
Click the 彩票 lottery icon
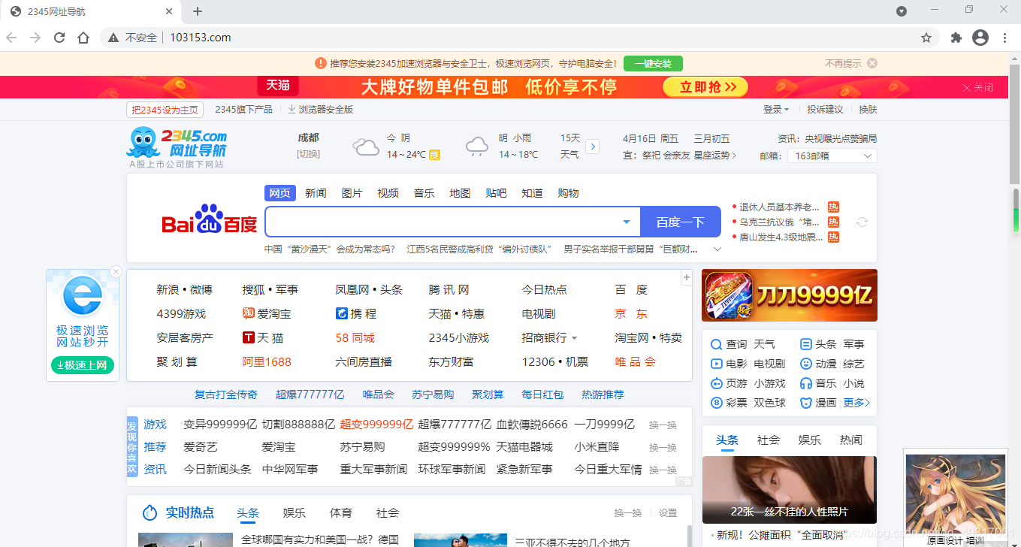pos(716,403)
